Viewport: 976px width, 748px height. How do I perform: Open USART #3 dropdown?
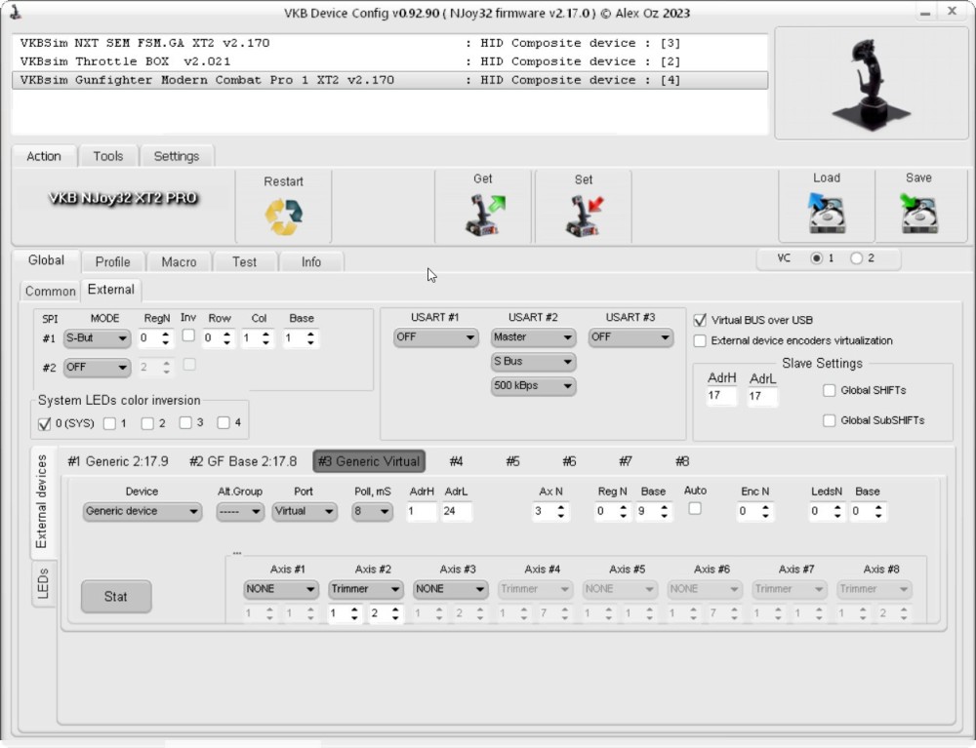click(x=630, y=337)
